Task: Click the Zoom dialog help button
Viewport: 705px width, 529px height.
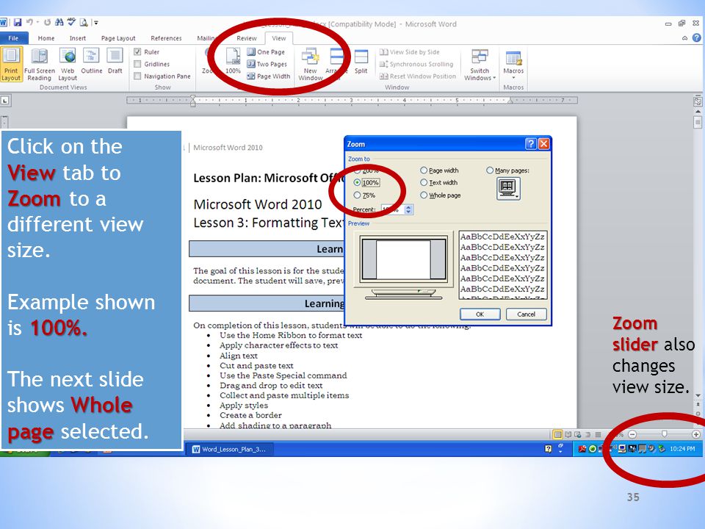Action: pos(530,143)
